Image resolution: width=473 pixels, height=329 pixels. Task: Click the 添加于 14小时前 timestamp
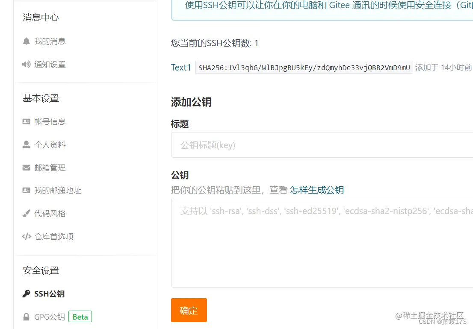pyautogui.click(x=443, y=68)
